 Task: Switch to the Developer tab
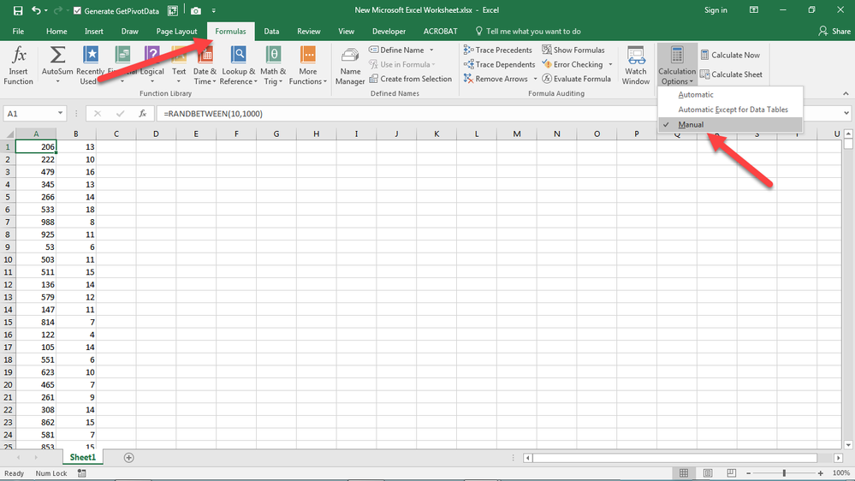(389, 31)
